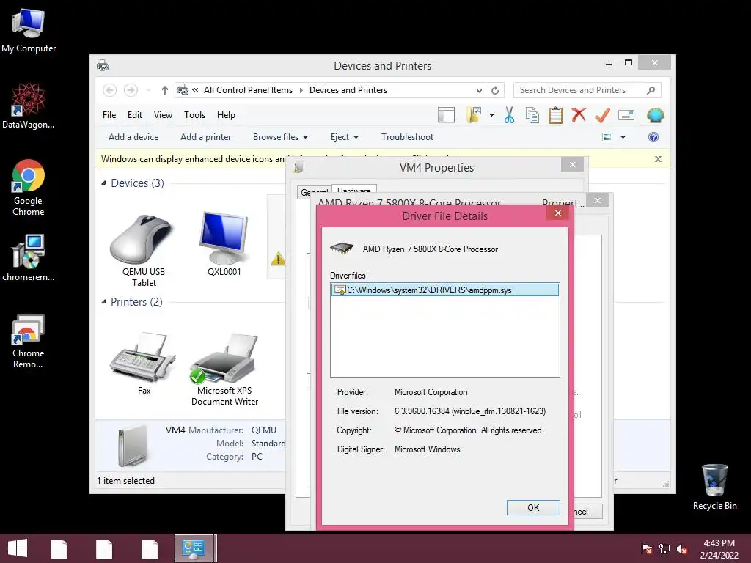Click Add a device
The height and width of the screenshot is (563, 751).
click(133, 137)
